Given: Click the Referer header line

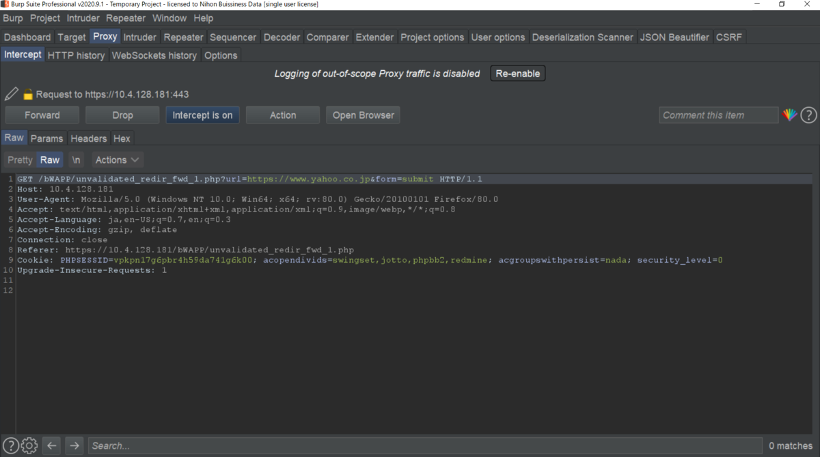Looking at the screenshot, I should click(186, 250).
